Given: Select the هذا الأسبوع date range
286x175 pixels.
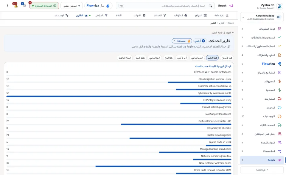Looking at the screenshot, I should (227, 58).
